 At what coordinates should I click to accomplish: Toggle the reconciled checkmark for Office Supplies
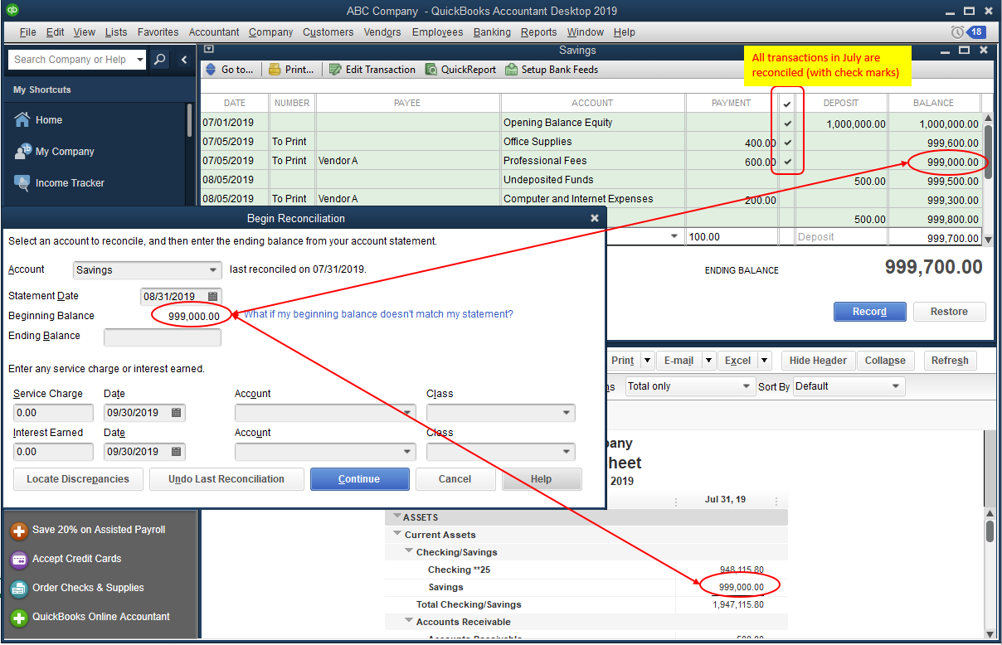pyautogui.click(x=786, y=142)
